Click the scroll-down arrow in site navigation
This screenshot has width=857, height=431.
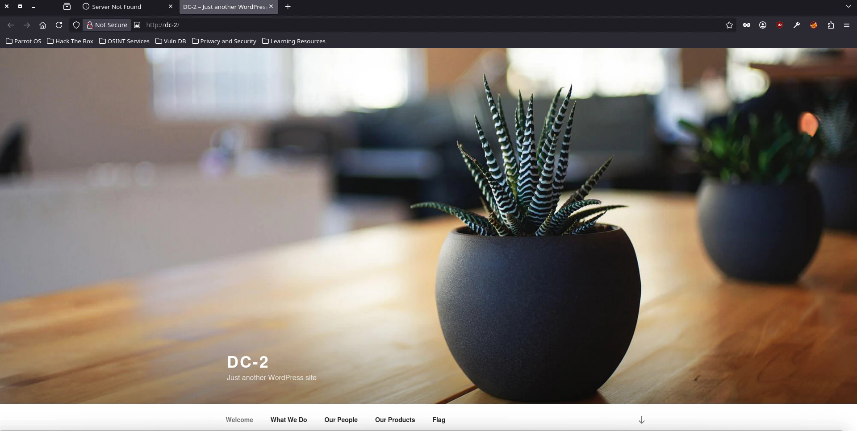click(642, 420)
